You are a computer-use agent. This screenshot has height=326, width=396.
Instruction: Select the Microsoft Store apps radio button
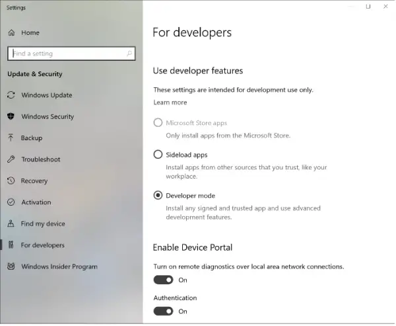tap(158, 123)
